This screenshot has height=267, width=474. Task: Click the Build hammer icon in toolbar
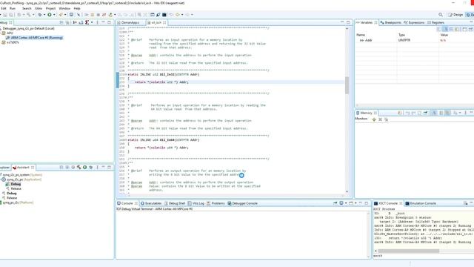point(29,15)
